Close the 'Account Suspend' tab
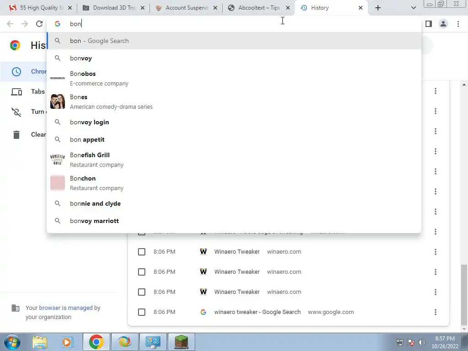 pos(215,8)
